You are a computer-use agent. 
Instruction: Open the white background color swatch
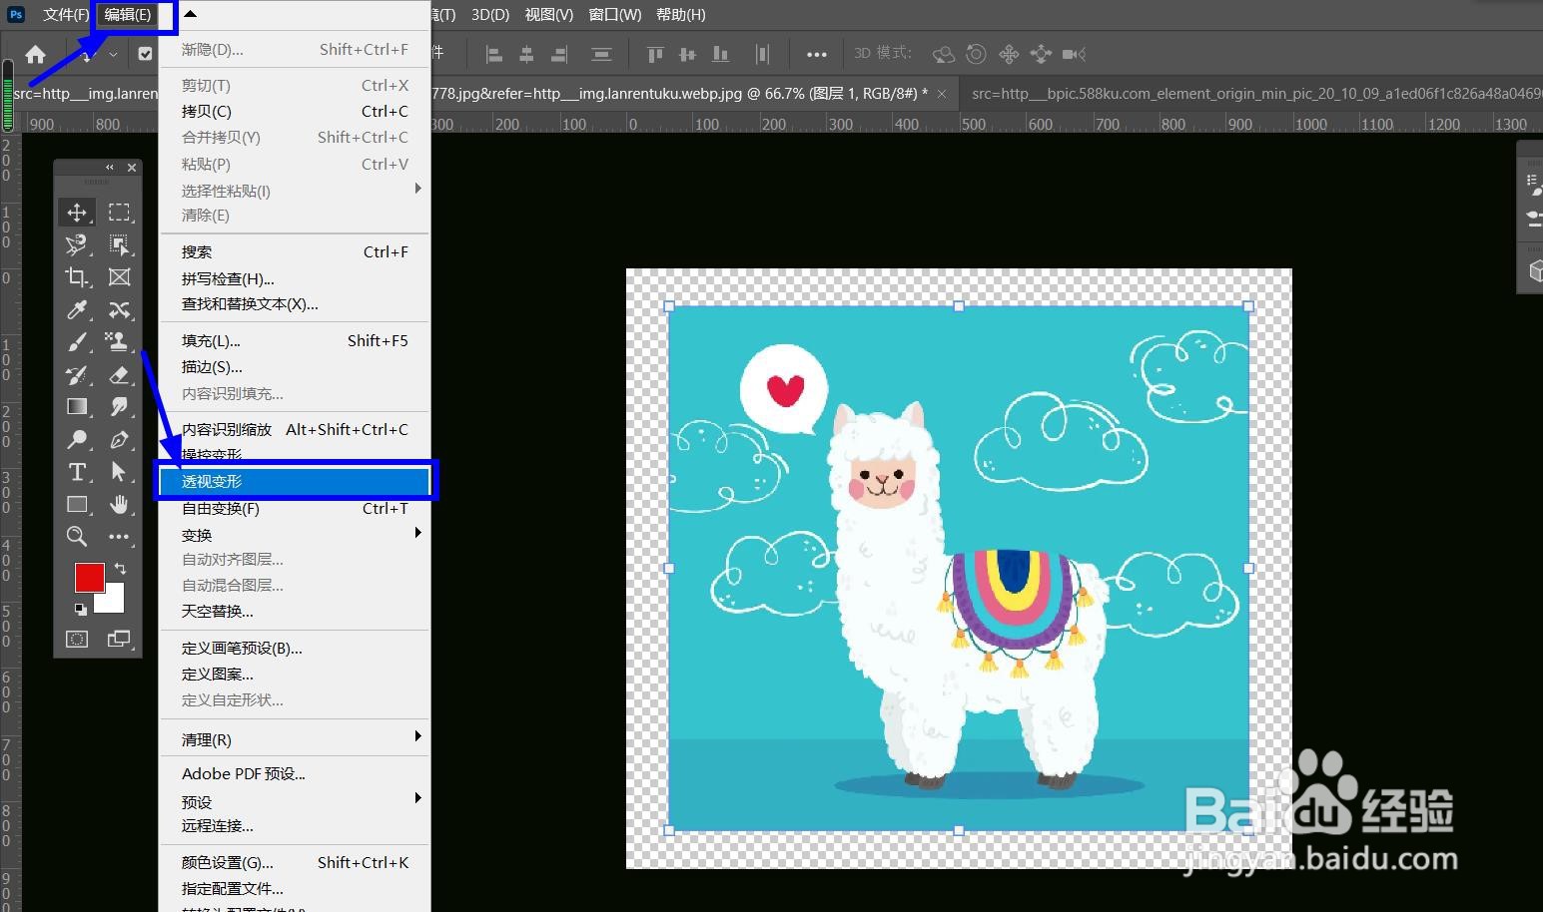tap(111, 601)
